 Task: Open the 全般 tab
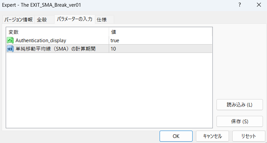point(42,19)
